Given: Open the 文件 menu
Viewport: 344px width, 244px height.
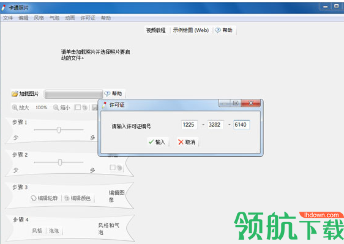Looking at the screenshot, I should [x=8, y=18].
